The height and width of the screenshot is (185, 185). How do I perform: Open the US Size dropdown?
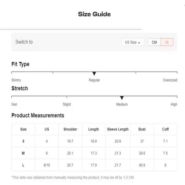(133, 42)
